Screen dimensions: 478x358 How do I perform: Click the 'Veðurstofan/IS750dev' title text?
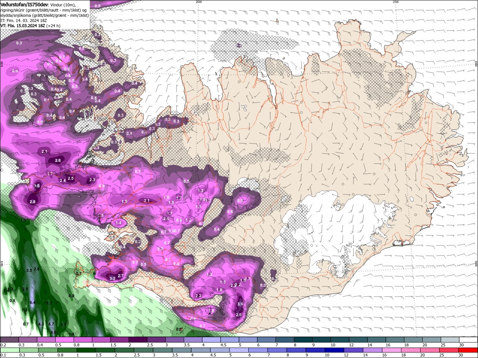click(x=24, y=4)
